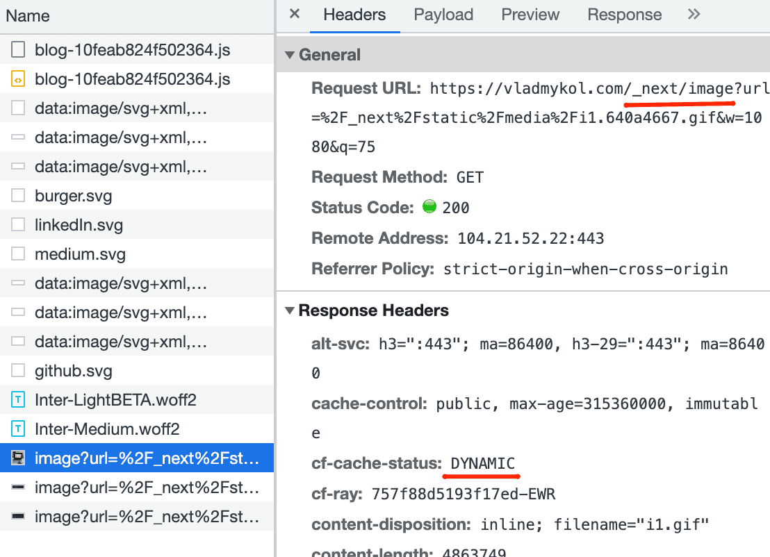Select the highlighted image request icon
Image resolution: width=770 pixels, height=557 pixels.
coord(19,458)
